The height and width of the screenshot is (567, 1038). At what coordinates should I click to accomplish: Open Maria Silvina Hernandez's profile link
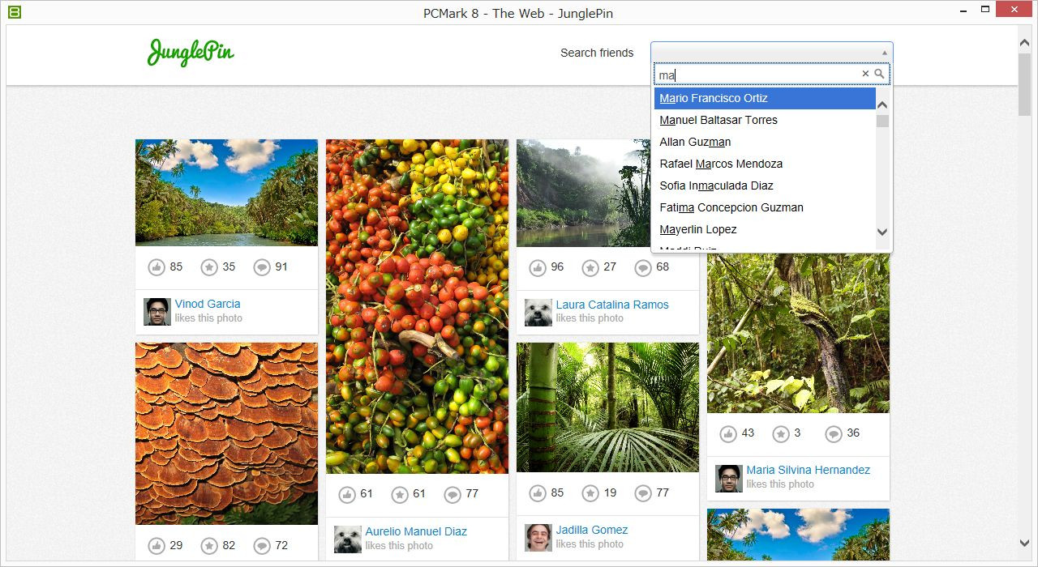point(808,470)
